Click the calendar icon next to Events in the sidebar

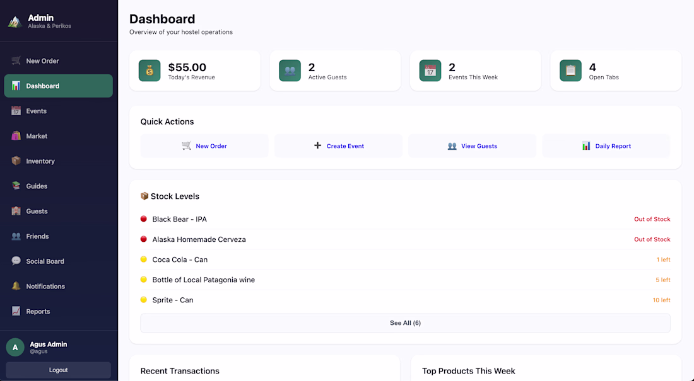click(x=16, y=111)
